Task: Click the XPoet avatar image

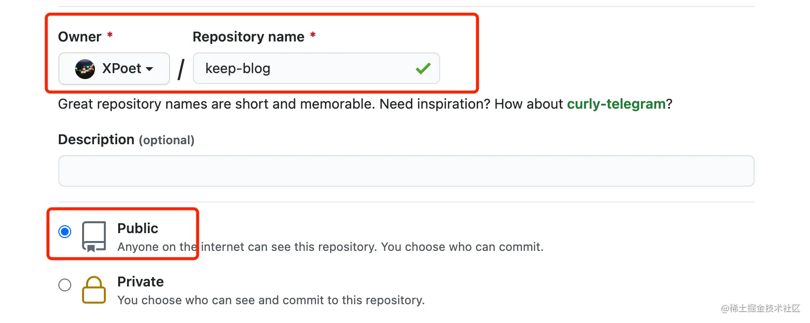Action: [x=85, y=69]
